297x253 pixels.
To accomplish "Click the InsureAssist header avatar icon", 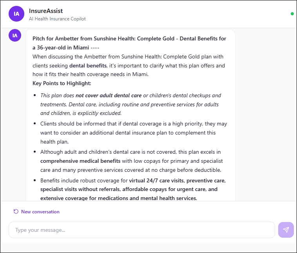I will 16,14.
